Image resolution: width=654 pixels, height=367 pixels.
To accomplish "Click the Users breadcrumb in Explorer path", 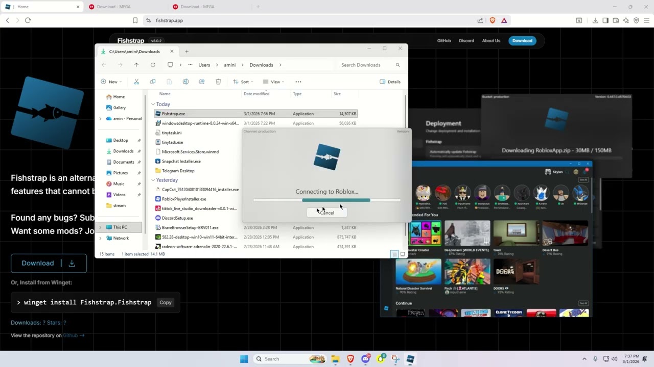I will (x=204, y=65).
